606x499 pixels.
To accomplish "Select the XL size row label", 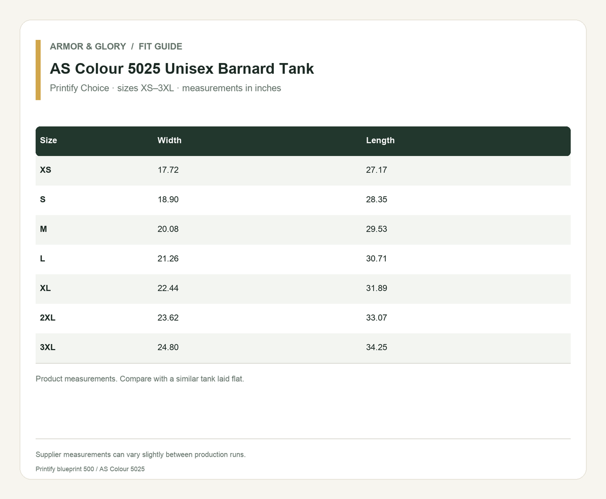I will 45,289.
